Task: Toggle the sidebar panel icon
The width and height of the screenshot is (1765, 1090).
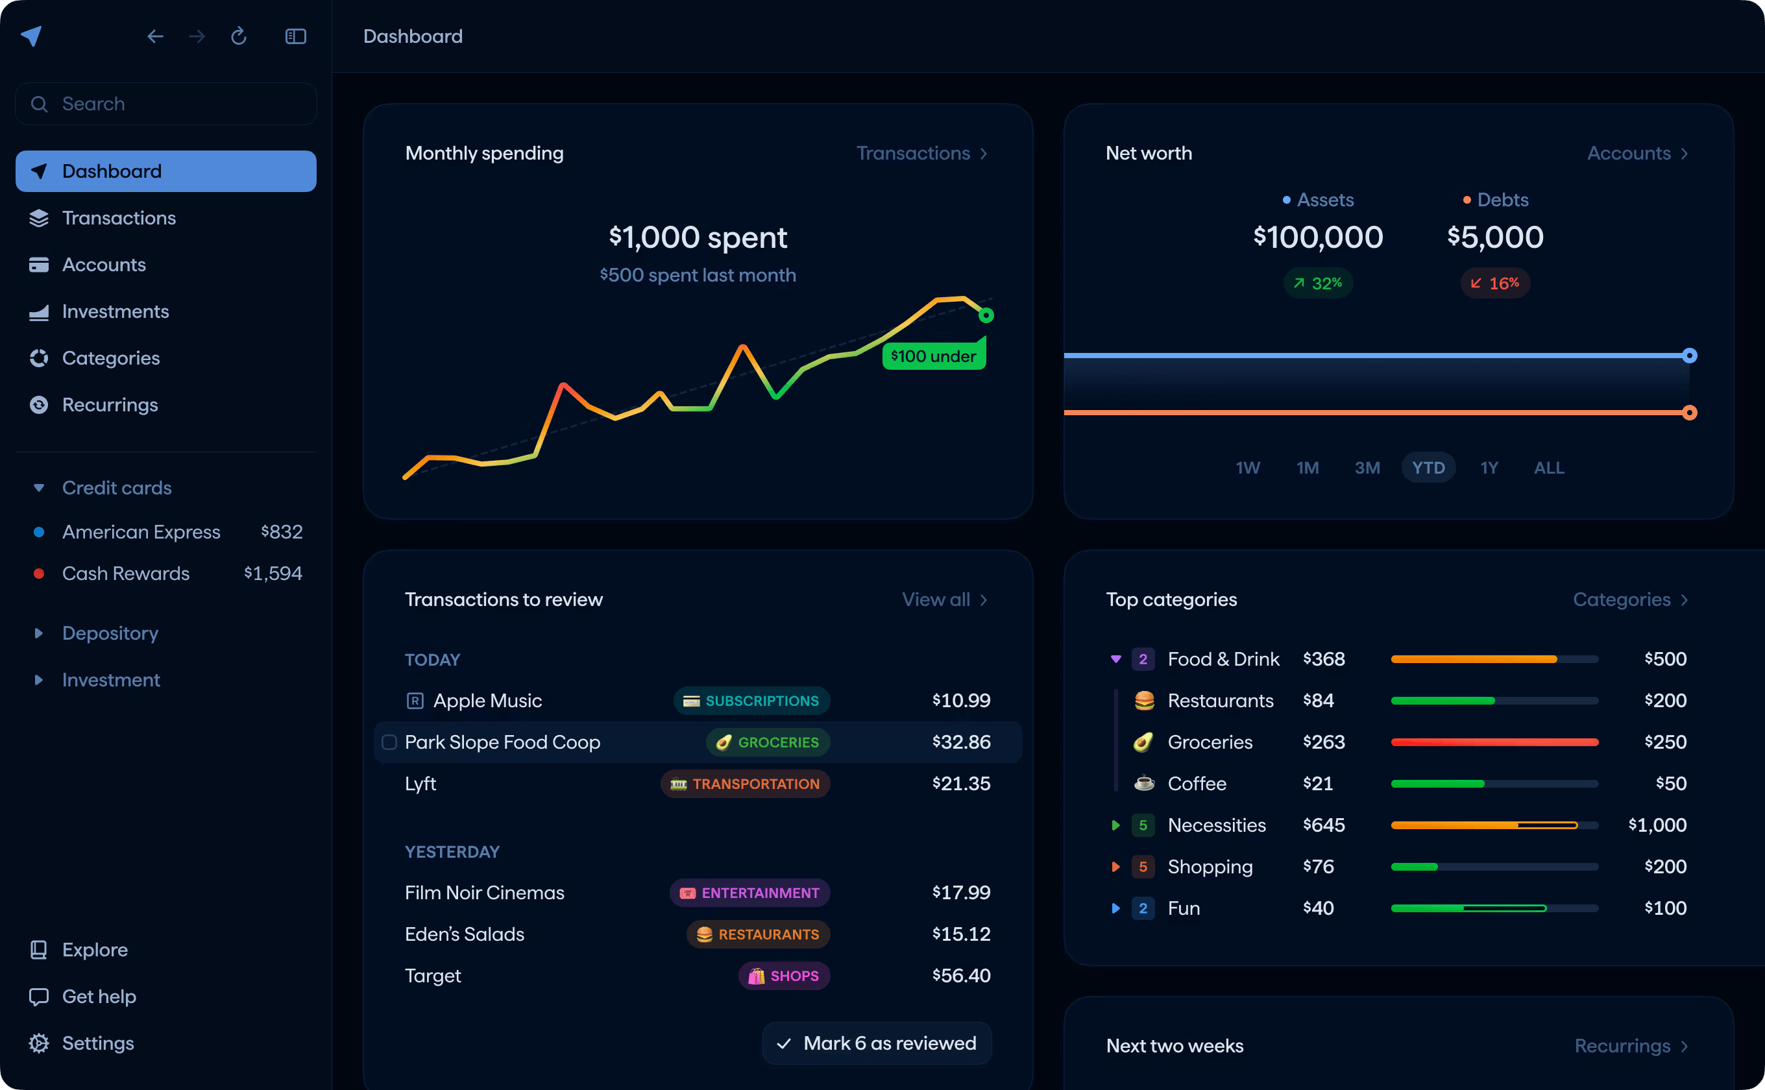Action: pyautogui.click(x=296, y=36)
